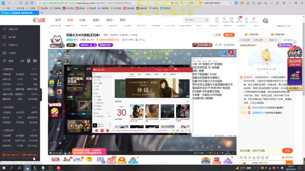Open League of Legends taskbar icon
305x171 pixels.
pos(35,168)
